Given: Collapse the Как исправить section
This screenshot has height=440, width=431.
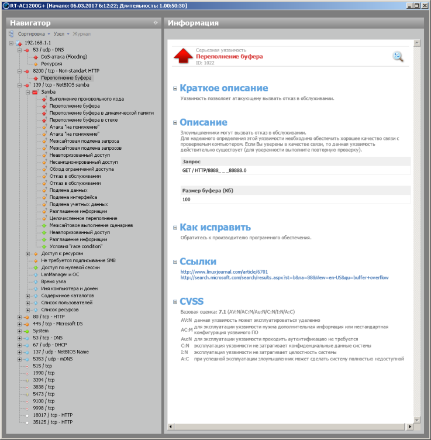Looking at the screenshot, I should pos(175,228).
